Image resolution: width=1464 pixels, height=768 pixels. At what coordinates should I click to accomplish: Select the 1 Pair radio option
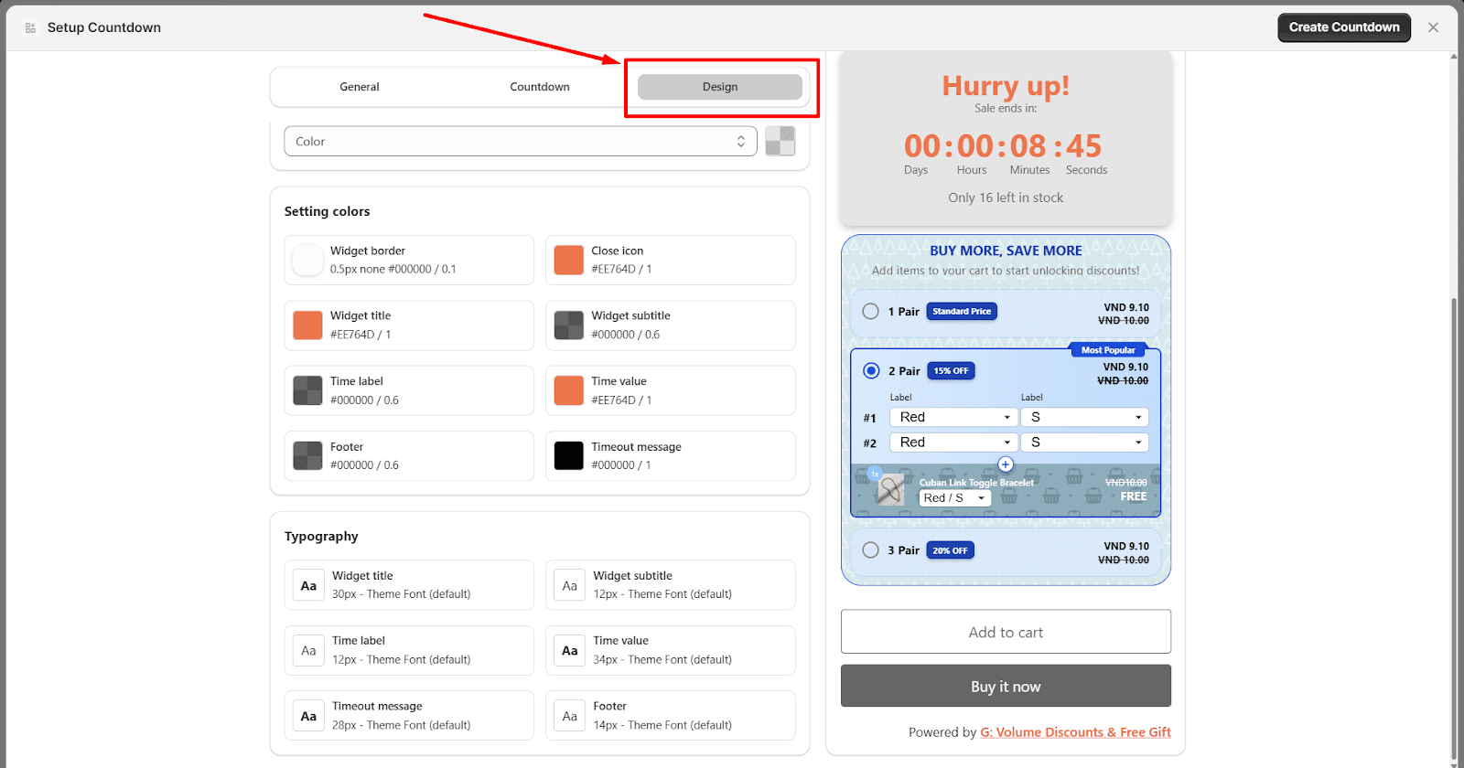[x=871, y=311]
